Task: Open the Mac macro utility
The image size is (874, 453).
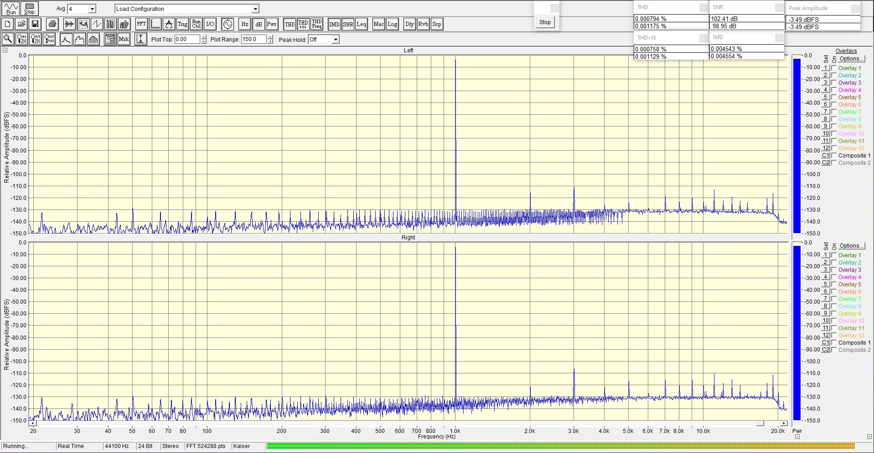Action: 378,24
